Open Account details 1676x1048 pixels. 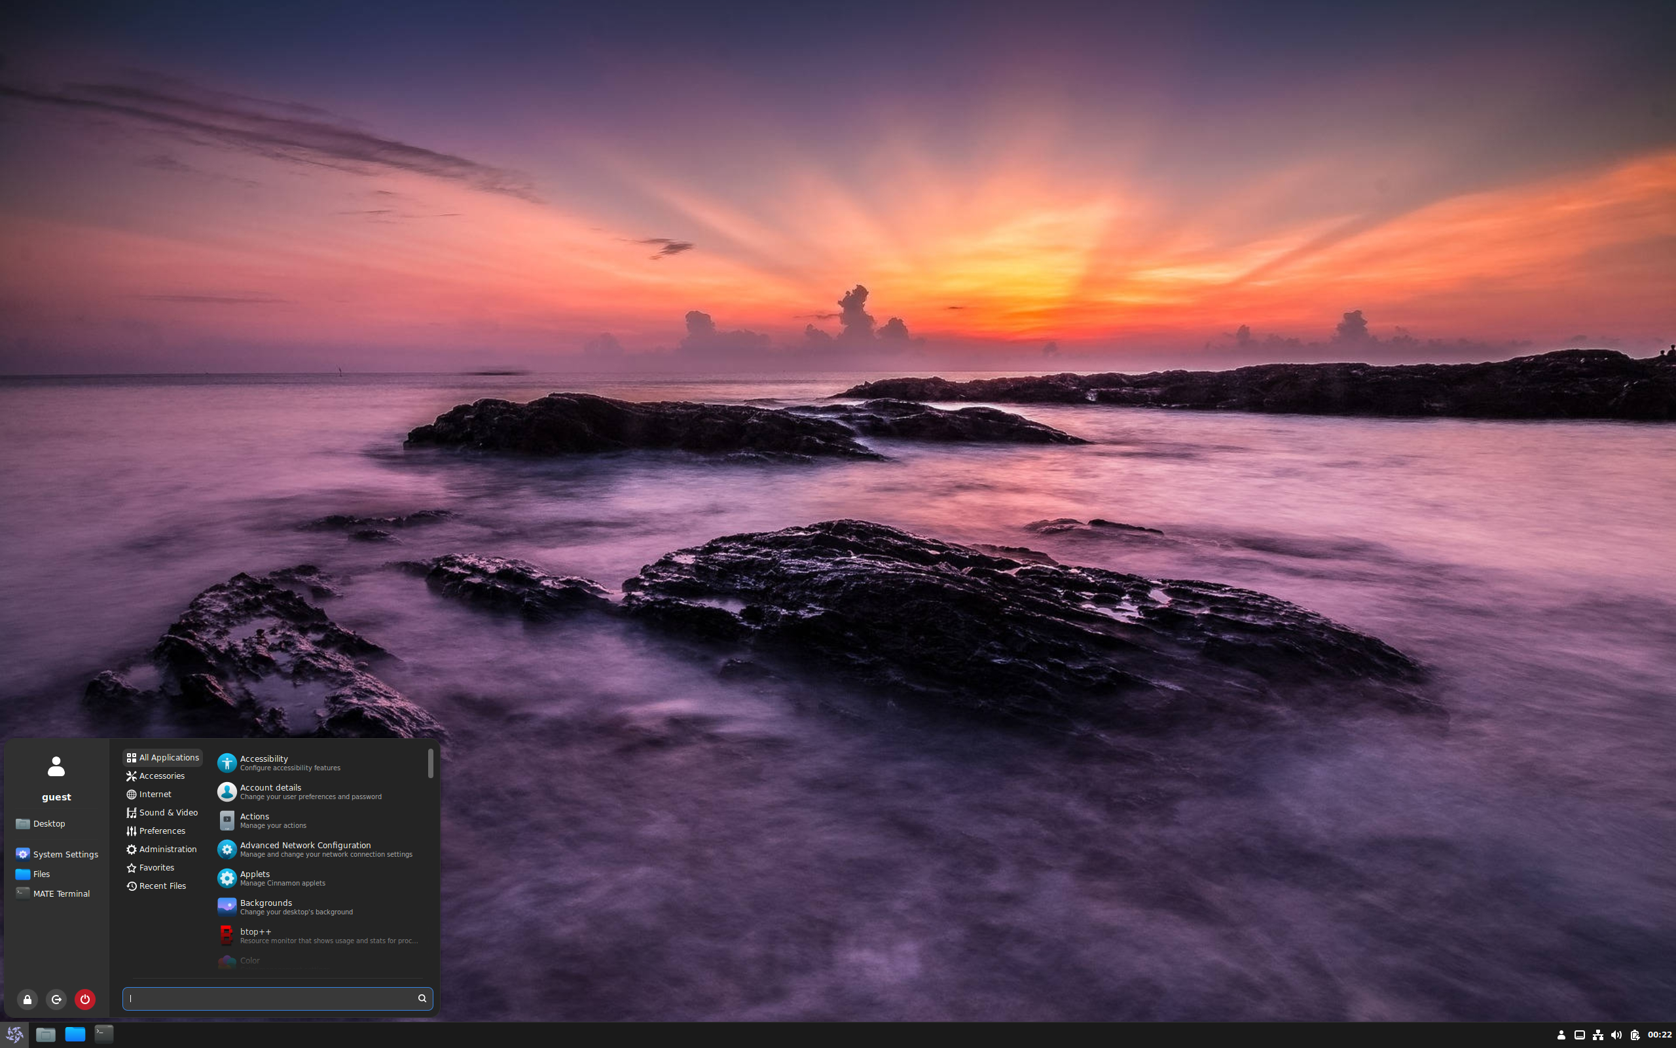319,791
